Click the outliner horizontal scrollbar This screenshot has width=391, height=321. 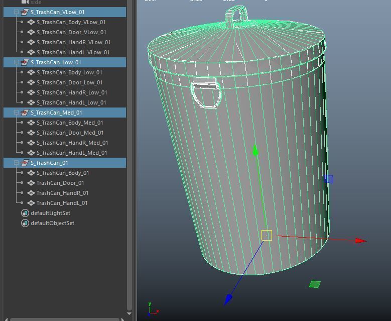point(64,319)
